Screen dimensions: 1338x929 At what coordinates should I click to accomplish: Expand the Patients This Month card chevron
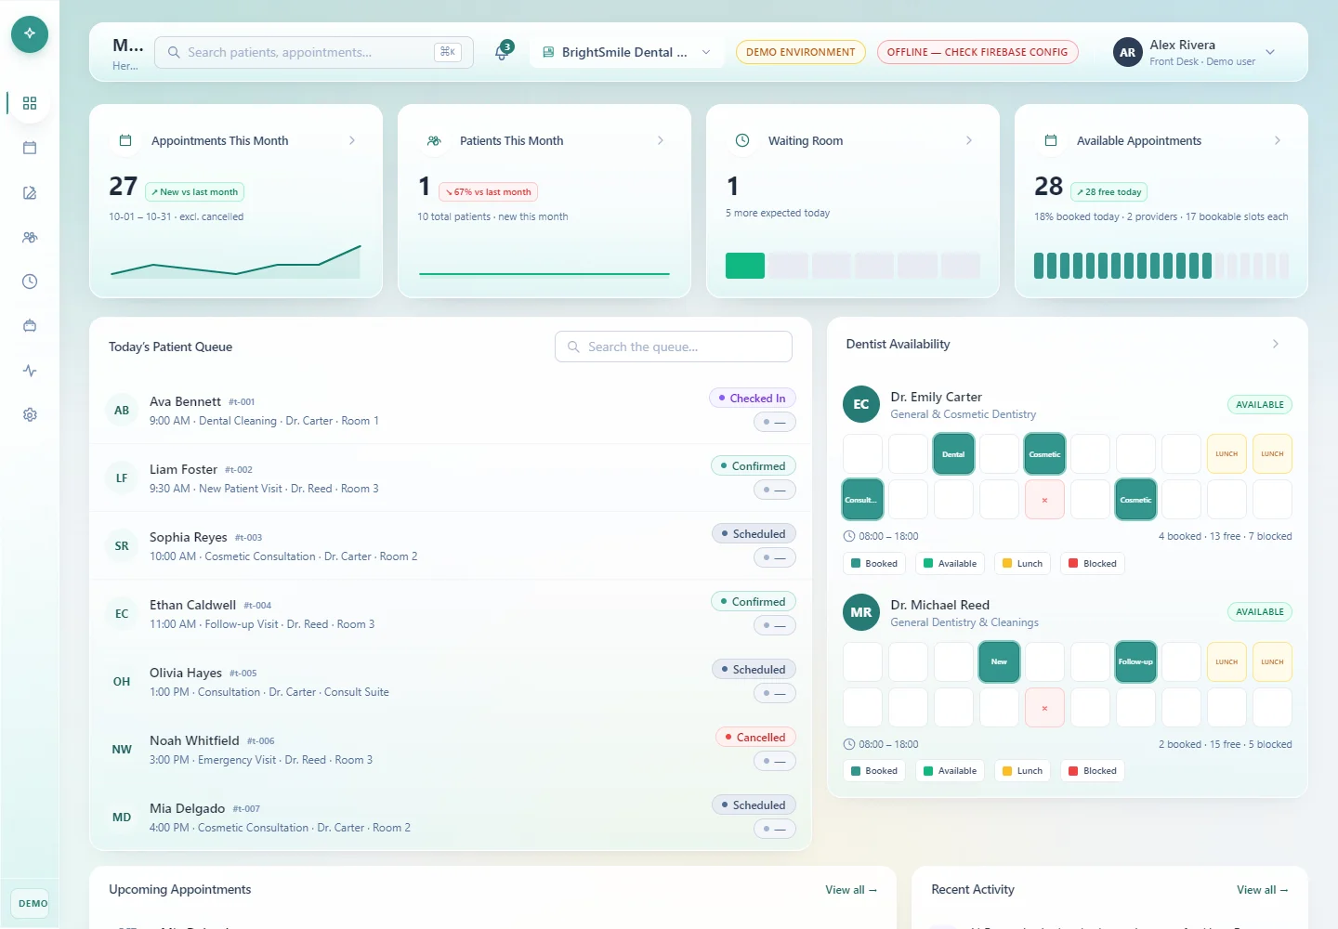tap(661, 140)
